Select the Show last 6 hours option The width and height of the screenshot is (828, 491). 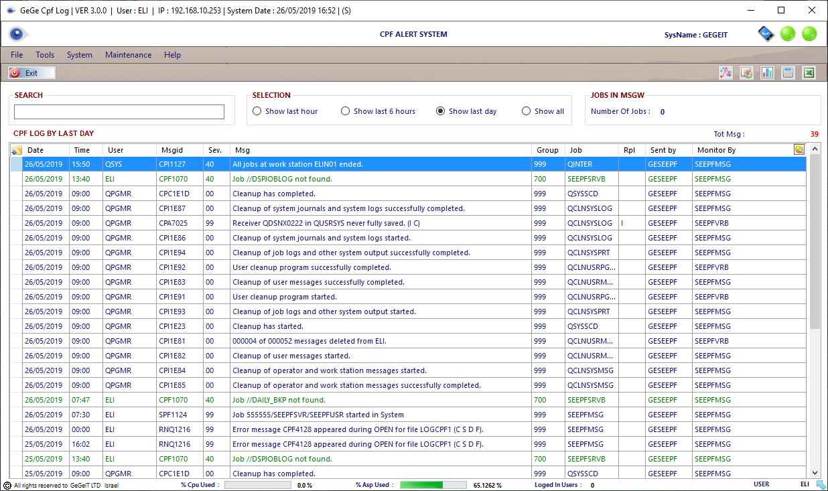click(346, 111)
